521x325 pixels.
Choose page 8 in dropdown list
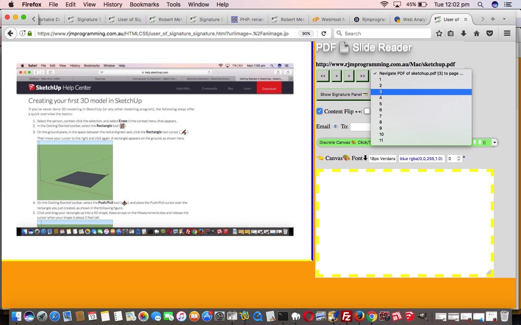421,122
